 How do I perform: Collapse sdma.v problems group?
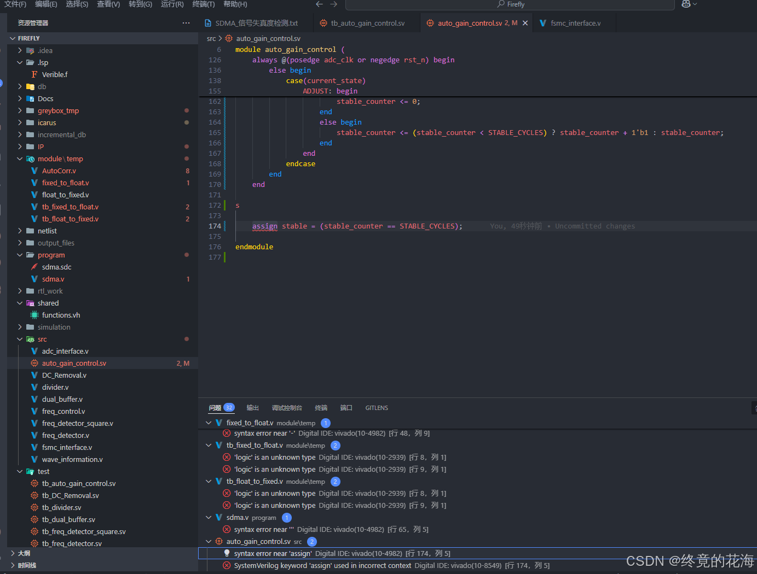click(x=209, y=517)
